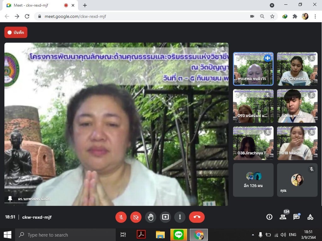Open the tile showing 126 more people
This screenshot has height=241, width=322.
click(x=253, y=180)
